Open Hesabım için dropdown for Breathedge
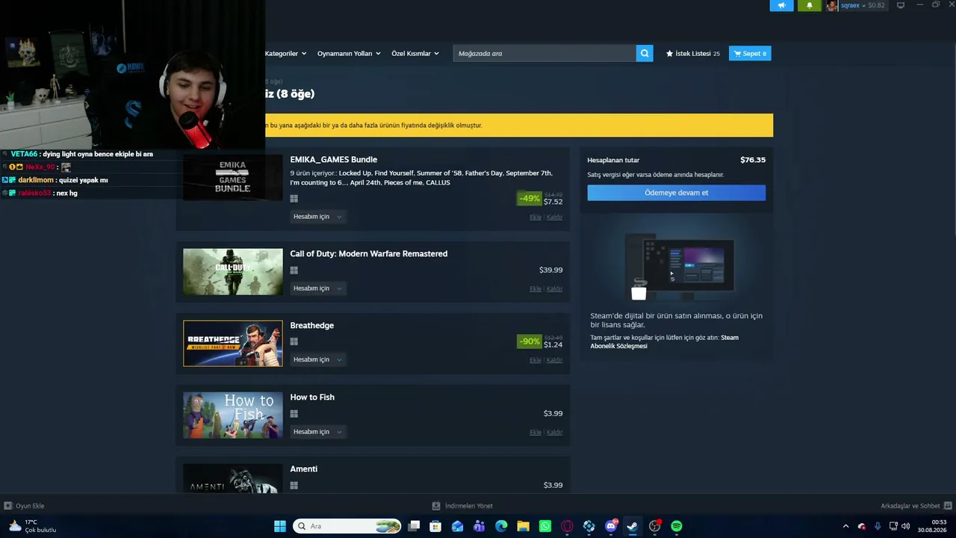This screenshot has width=956, height=538. (317, 359)
